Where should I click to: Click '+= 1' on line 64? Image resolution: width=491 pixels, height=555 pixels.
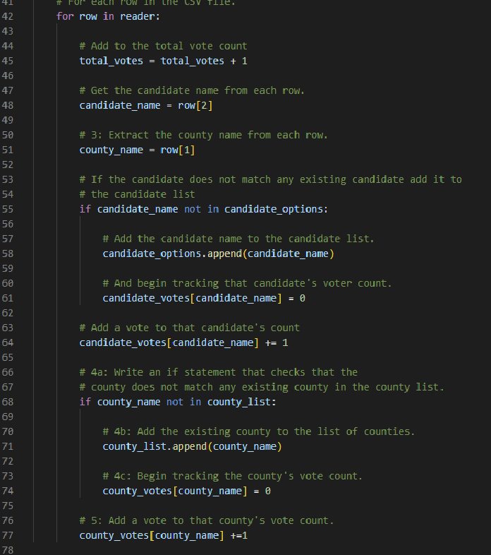(x=277, y=342)
